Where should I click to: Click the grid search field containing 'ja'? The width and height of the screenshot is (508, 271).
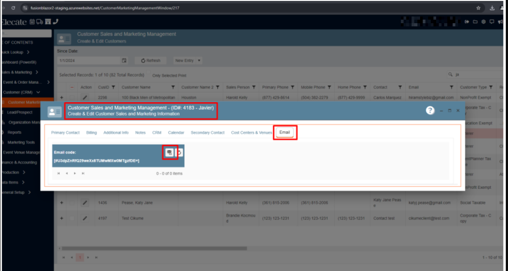click(x=478, y=75)
